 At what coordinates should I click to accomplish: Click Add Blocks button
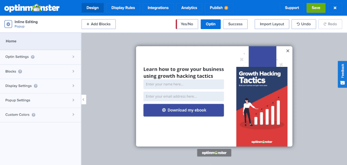pos(98,24)
